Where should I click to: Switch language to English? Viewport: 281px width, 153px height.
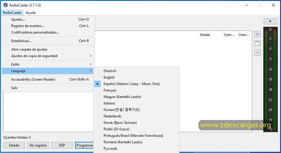coord(136,77)
